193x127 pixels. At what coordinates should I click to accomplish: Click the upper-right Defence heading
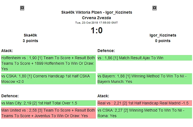[x=106, y=51]
